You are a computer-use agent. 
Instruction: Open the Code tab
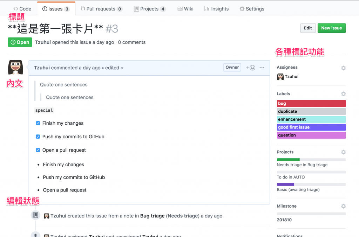(x=22, y=9)
